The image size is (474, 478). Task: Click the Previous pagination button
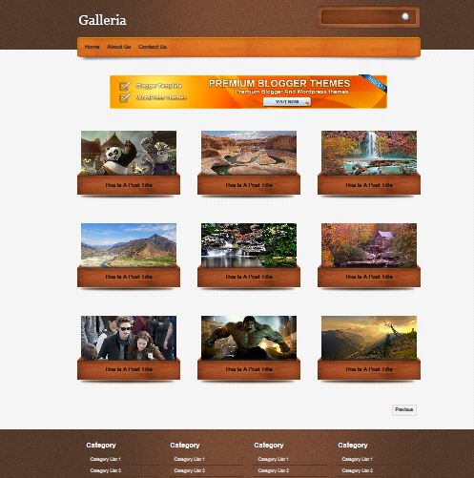(x=404, y=409)
